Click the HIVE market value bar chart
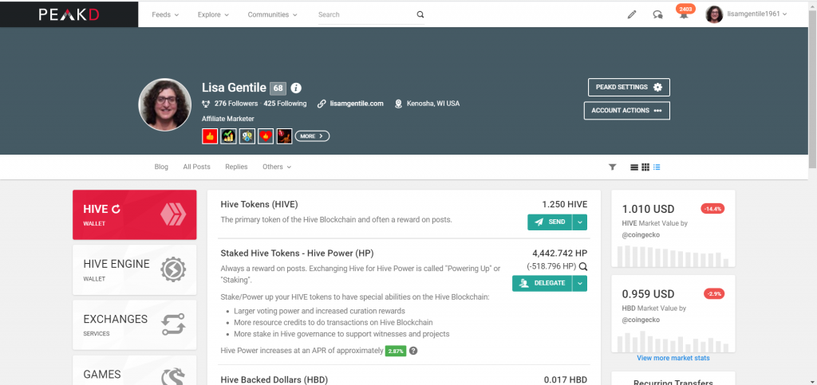 pyautogui.click(x=673, y=255)
